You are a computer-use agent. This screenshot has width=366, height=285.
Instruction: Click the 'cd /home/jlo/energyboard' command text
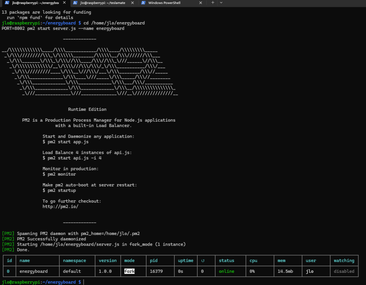[114, 23]
